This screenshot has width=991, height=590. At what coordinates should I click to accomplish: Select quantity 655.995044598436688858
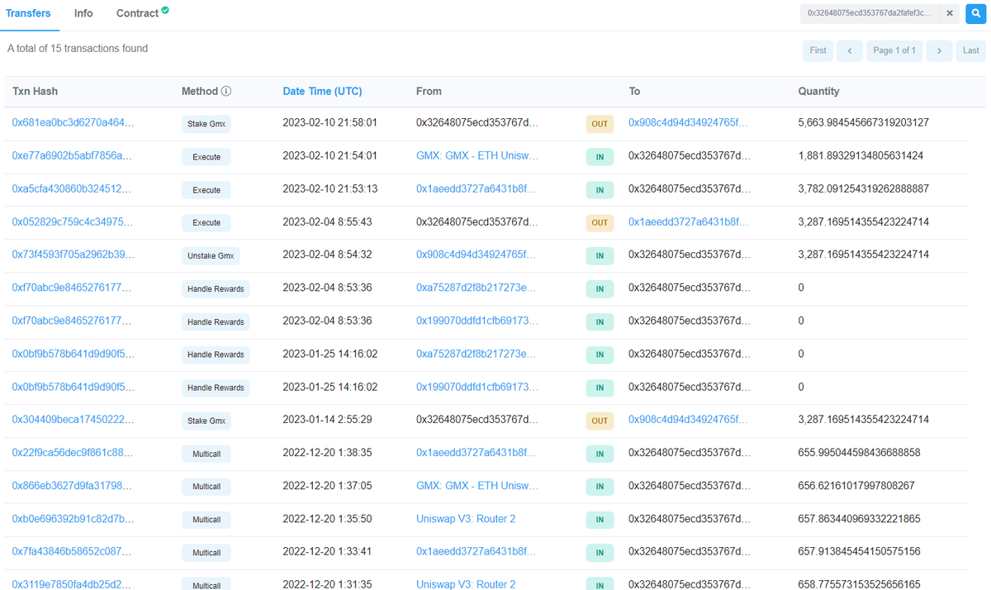859,454
